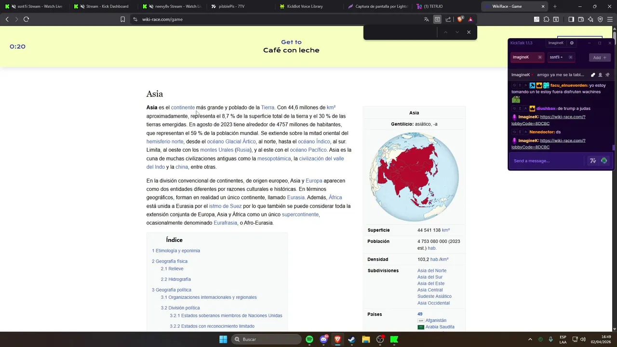The width and height of the screenshot is (617, 347).
Task: Close the ssnt1i chat tab in KickTalk
Action: (570, 57)
